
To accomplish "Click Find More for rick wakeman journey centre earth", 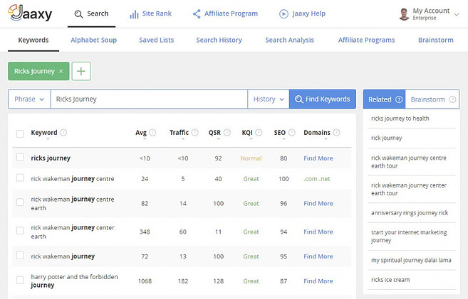I will (318, 204).
